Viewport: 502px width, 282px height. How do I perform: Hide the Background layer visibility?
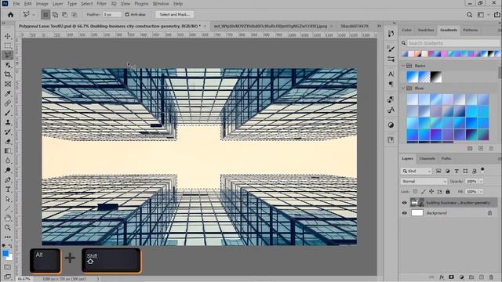405,213
